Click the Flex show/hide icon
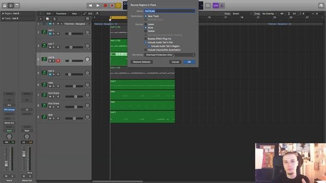This screenshot has height=183, width=326. (90, 14)
